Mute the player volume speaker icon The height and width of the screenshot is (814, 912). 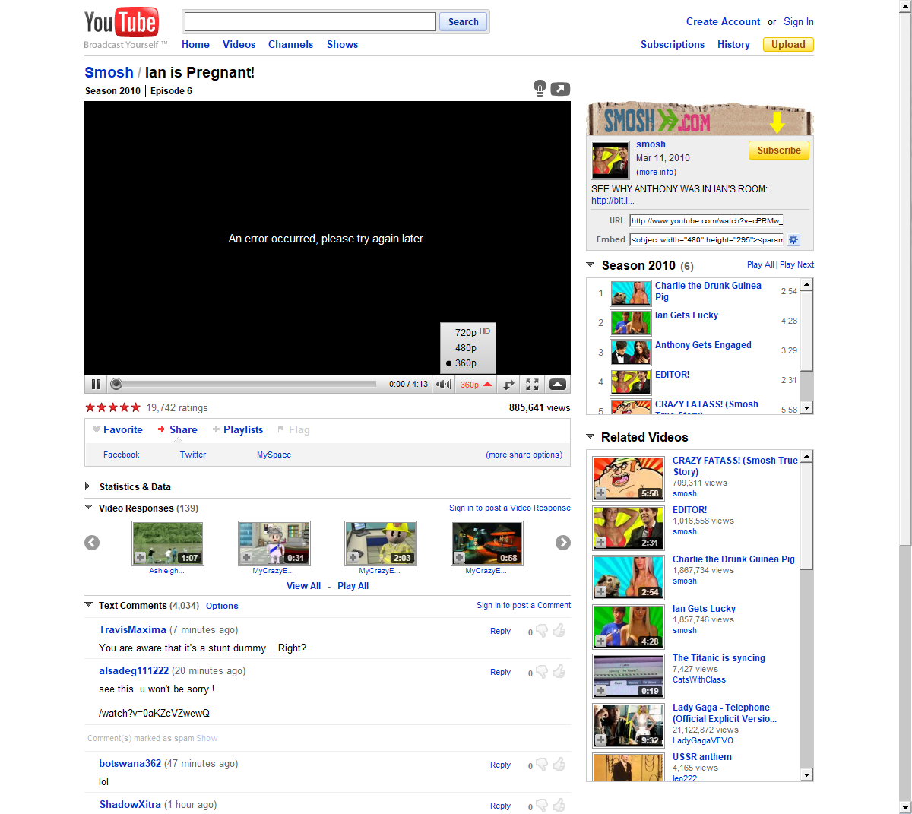coord(443,385)
